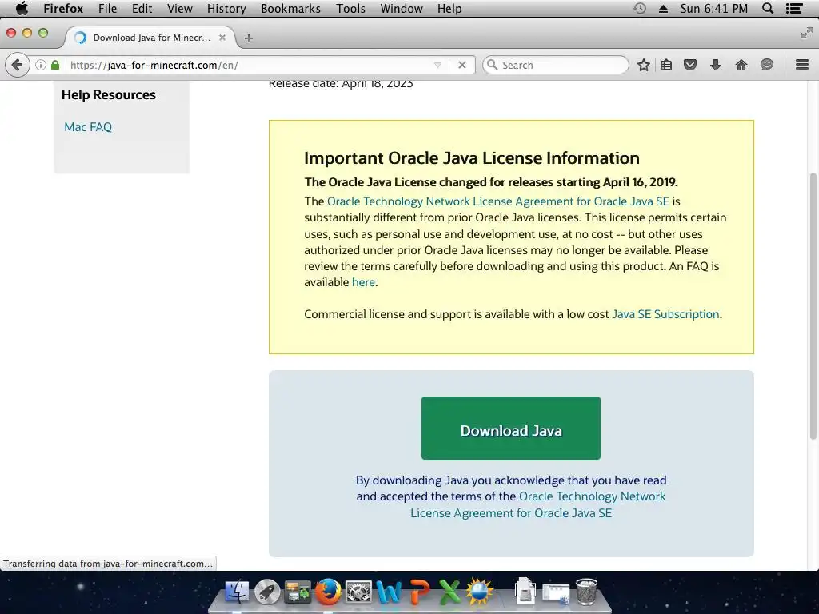Bookmark this page with the star icon
Image resolution: width=819 pixels, height=614 pixels.
[x=644, y=65]
